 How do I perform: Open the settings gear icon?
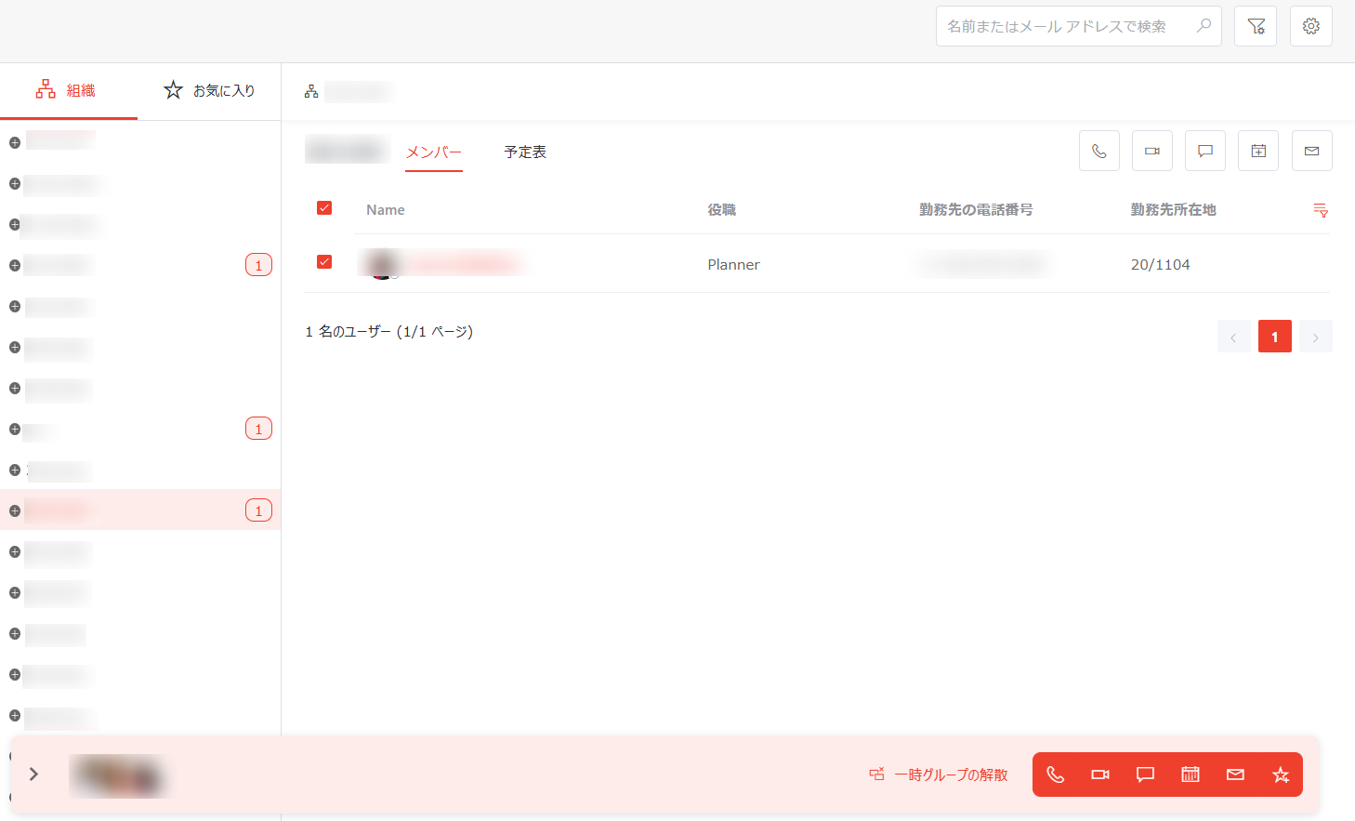(1311, 26)
